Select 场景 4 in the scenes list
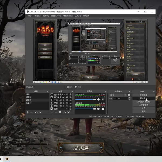162x162 pixels. coord(38,103)
